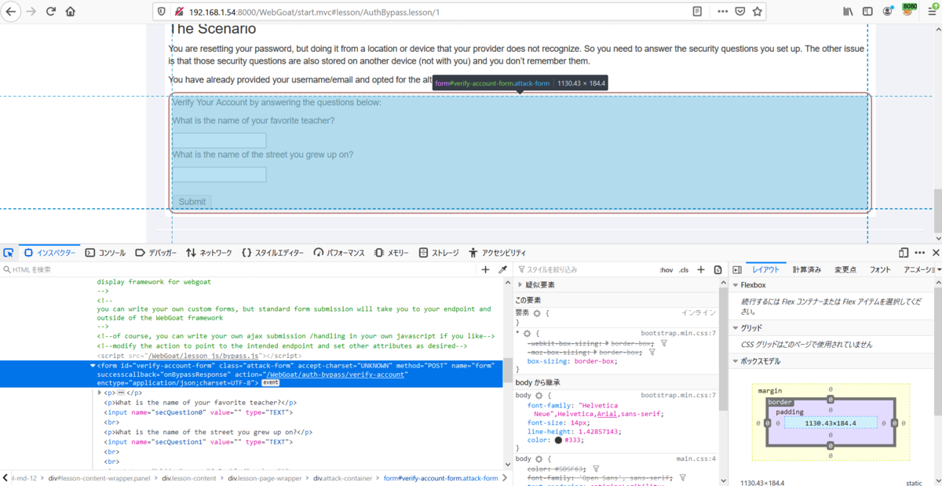
Task: Switch to the スタイルエディター tab
Action: 272,253
